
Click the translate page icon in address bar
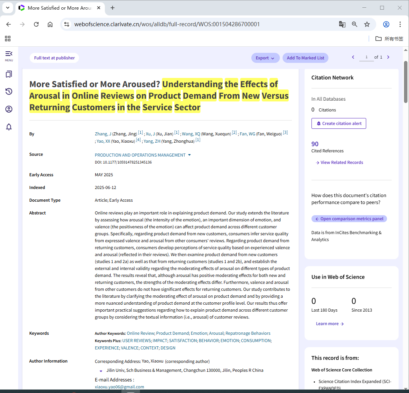tap(342, 24)
